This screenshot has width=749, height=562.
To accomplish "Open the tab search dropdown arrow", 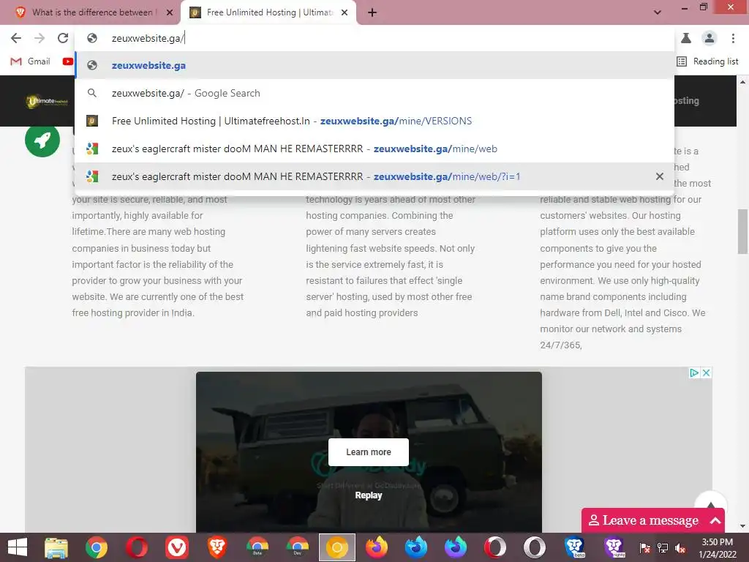I will [x=658, y=12].
